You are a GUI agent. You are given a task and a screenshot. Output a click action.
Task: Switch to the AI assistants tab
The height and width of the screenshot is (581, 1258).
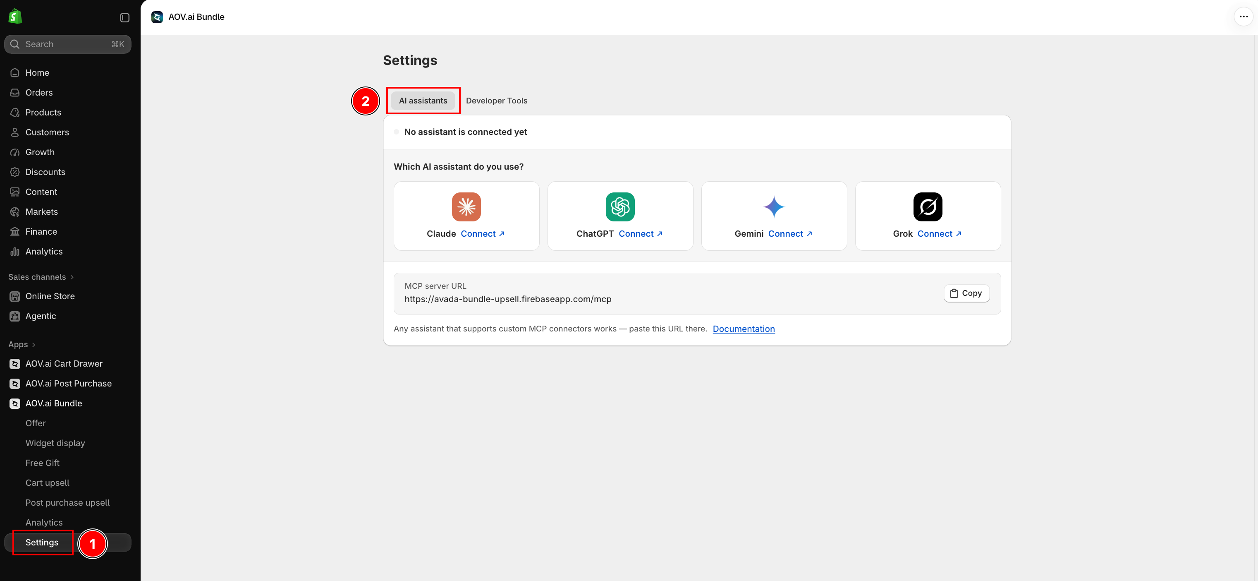[423, 101]
